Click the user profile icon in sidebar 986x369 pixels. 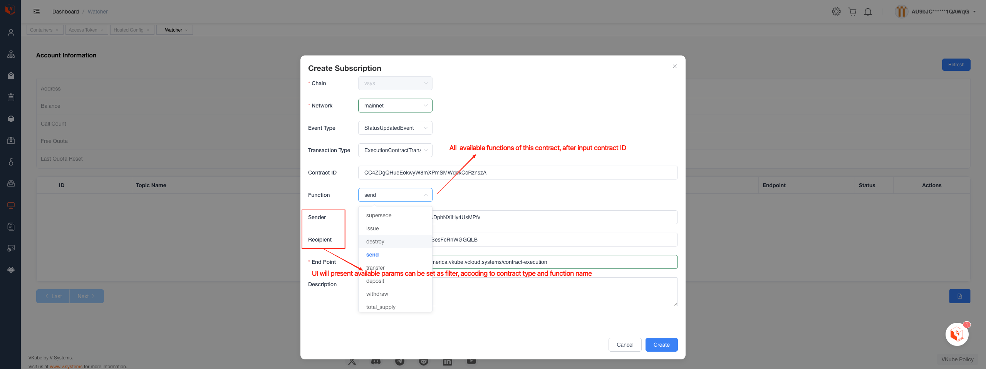[11, 32]
